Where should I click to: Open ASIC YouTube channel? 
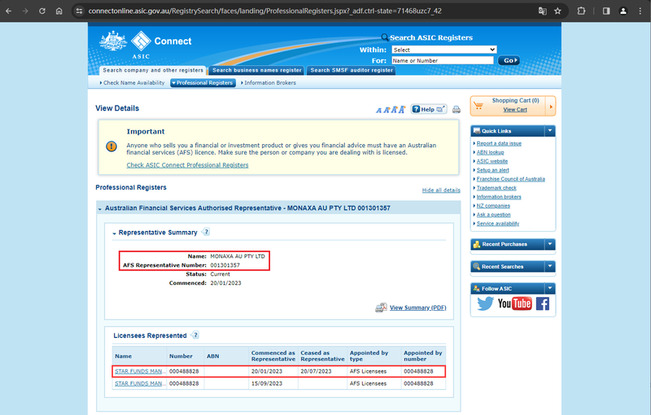click(x=515, y=304)
